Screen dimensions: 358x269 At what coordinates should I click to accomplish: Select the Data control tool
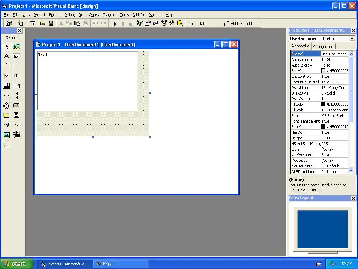(16, 135)
